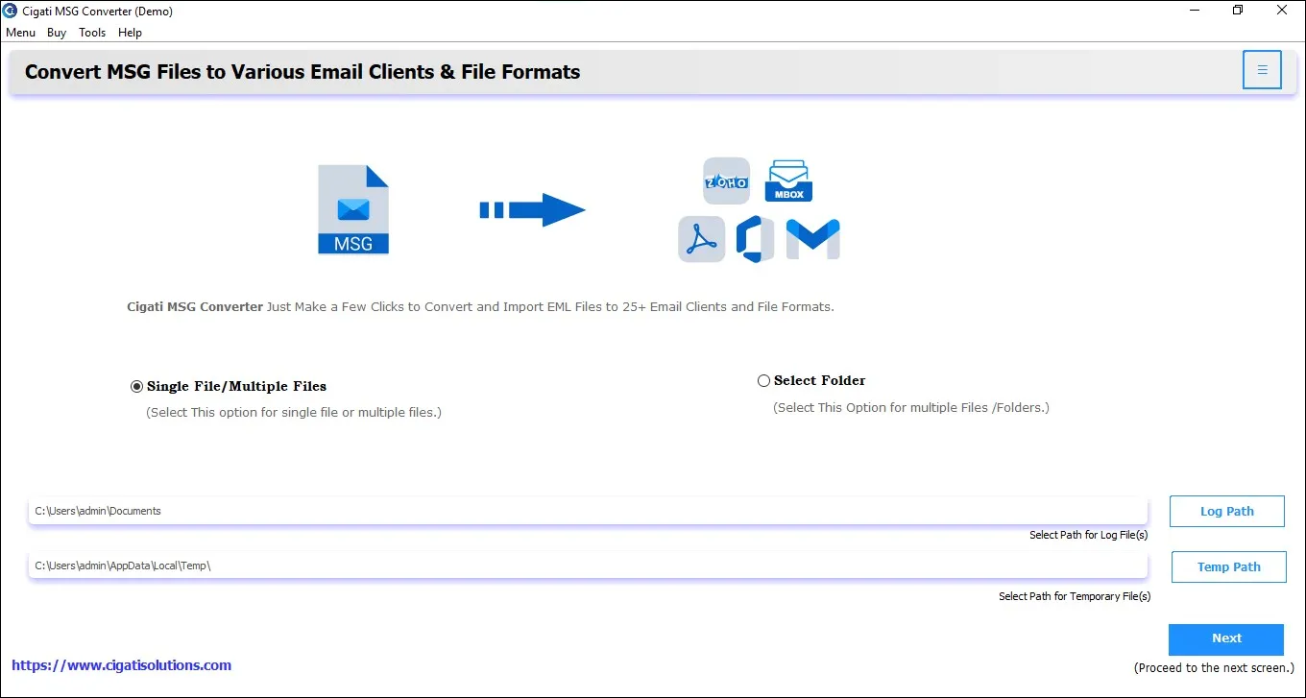Click the log path field showing Documents
Viewport: 1306px width, 698px height.
point(588,511)
